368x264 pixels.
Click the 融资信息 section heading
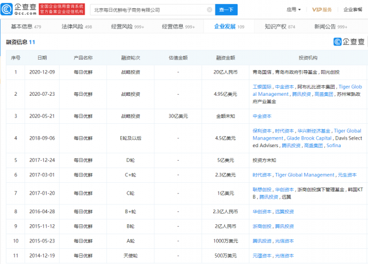(17, 42)
